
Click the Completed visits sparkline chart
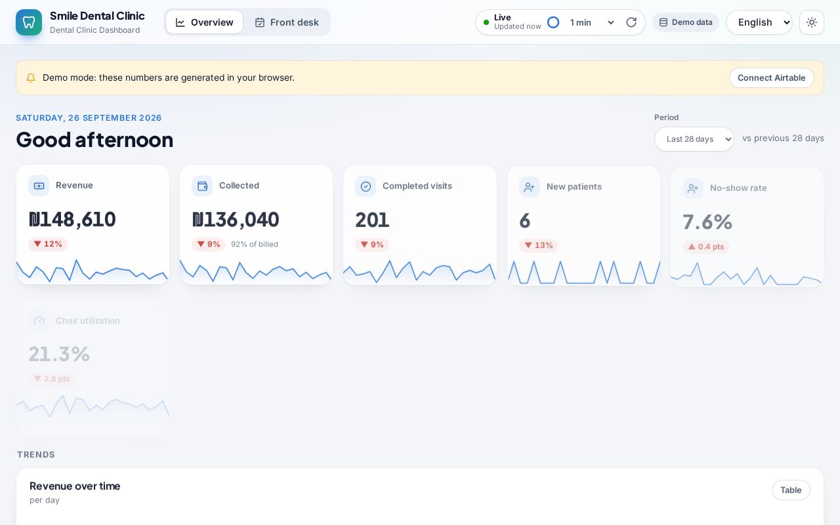point(420,271)
